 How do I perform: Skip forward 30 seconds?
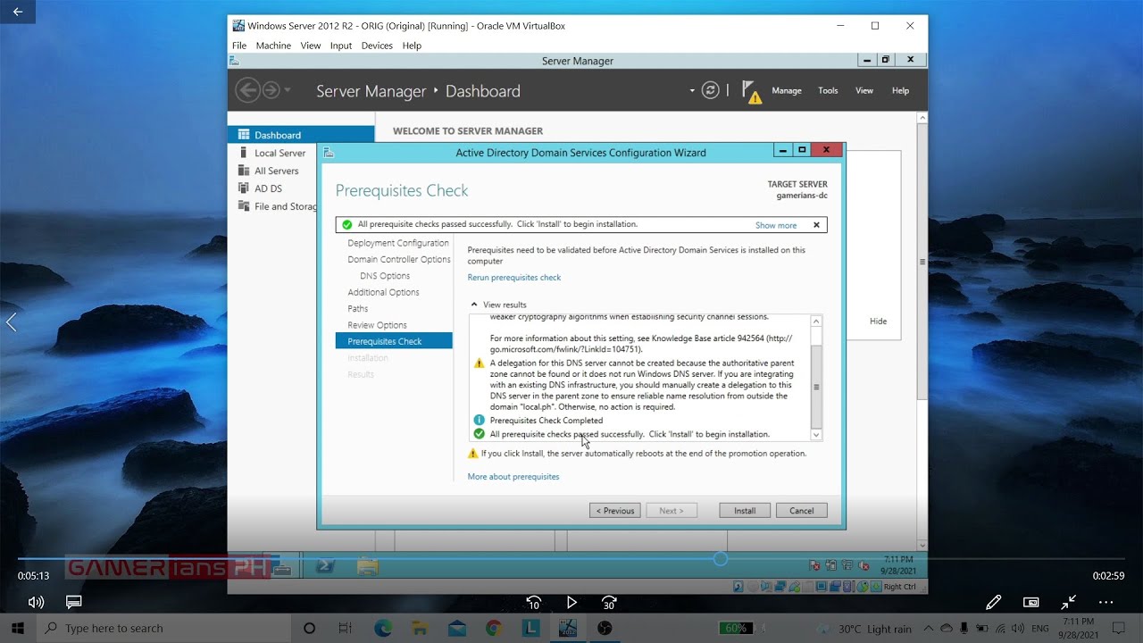[x=609, y=603]
